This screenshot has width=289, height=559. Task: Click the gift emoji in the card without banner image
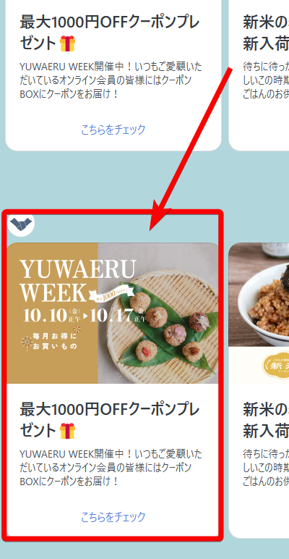(x=67, y=44)
